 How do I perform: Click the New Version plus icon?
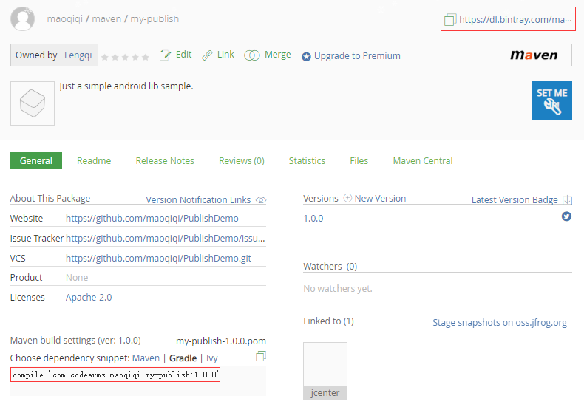click(x=347, y=198)
